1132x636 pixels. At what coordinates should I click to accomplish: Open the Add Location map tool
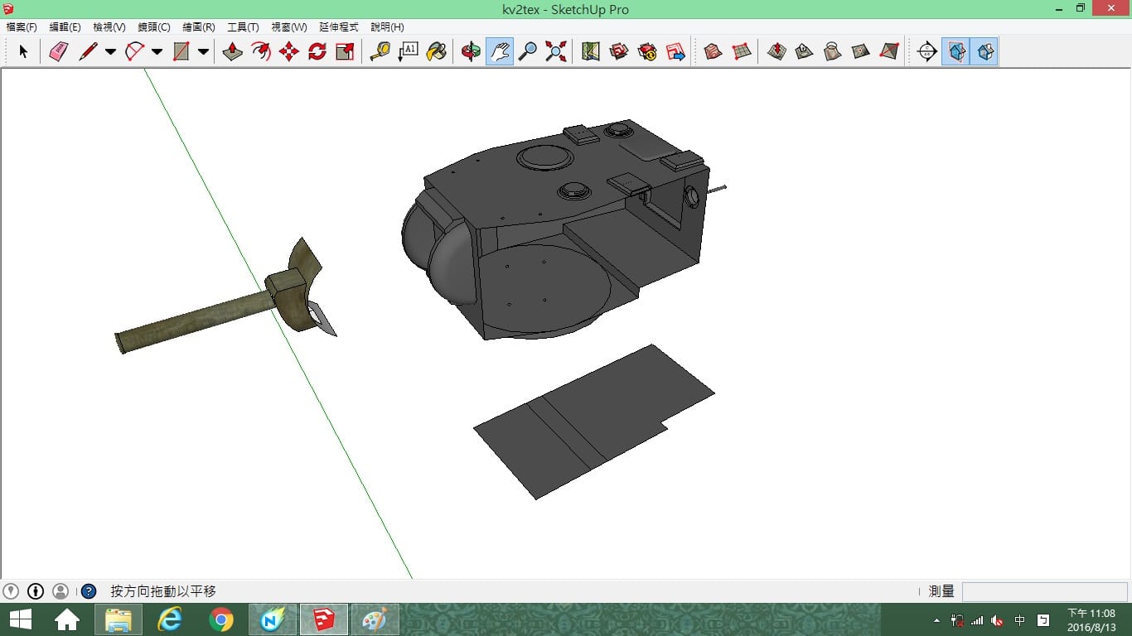[590, 51]
